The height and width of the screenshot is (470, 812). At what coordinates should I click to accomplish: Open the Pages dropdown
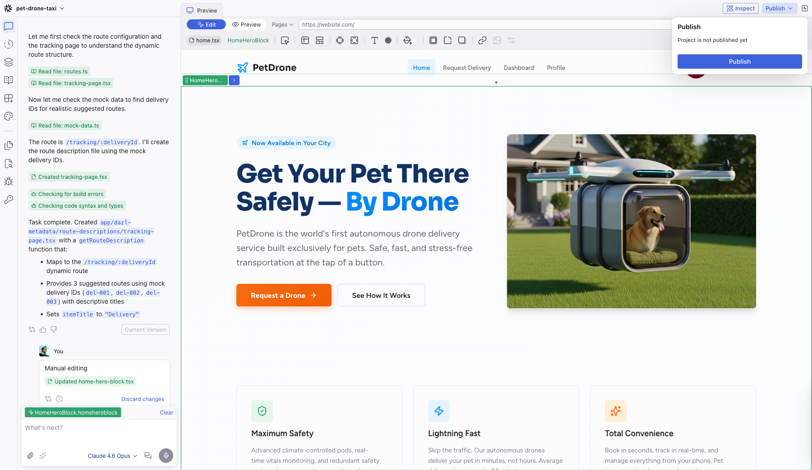(x=282, y=25)
